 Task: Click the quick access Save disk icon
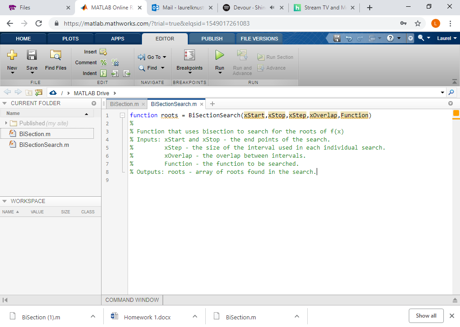(337, 39)
